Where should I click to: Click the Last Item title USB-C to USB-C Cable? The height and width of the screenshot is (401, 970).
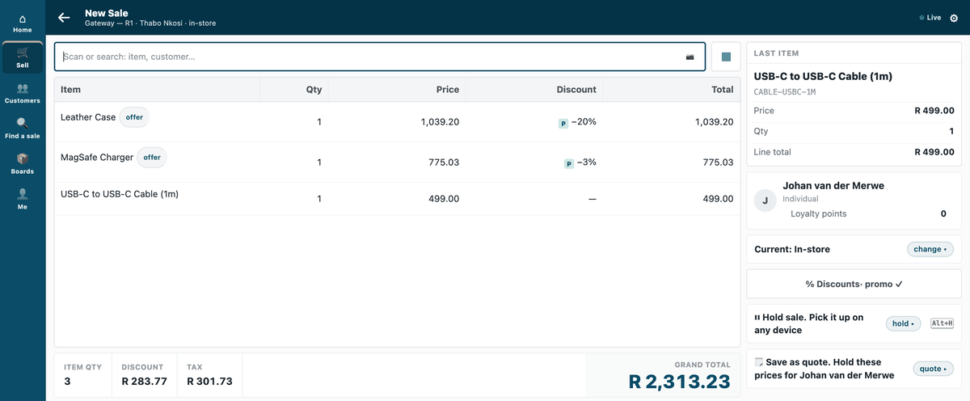tap(823, 76)
